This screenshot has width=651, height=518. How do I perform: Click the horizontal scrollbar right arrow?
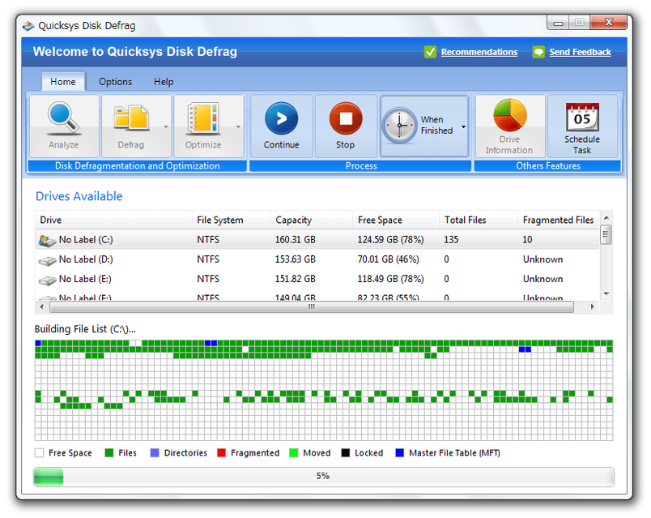[593, 306]
